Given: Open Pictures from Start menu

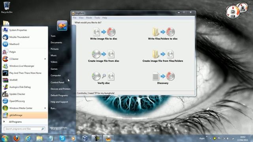Looking at the screenshot, I should [55, 49].
